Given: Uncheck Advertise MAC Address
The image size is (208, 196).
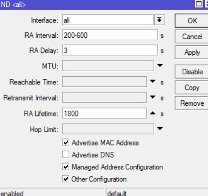Looking at the screenshot, I should click(66, 143).
